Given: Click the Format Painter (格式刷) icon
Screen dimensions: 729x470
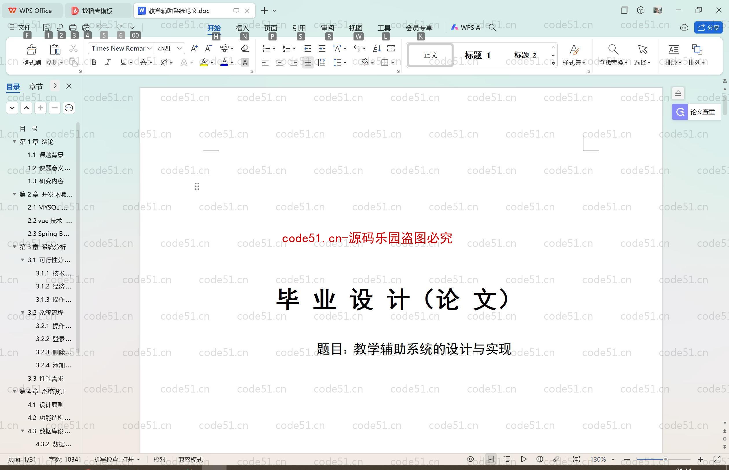Looking at the screenshot, I should pyautogui.click(x=32, y=49).
